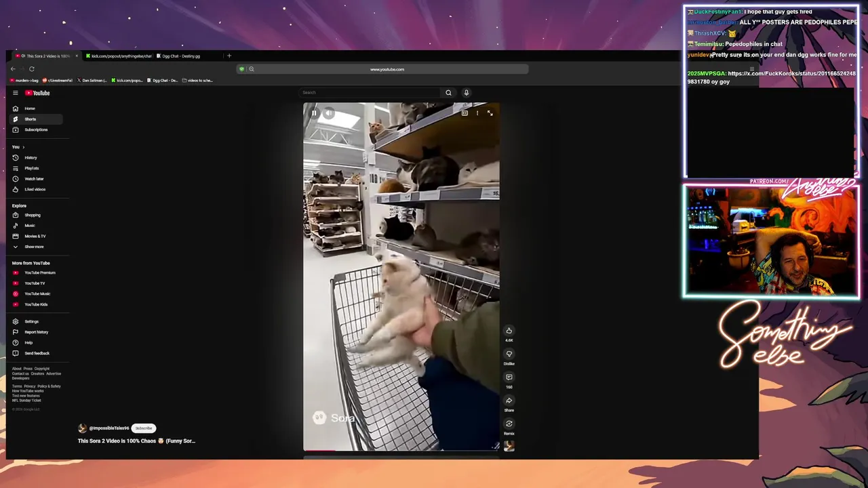This screenshot has height=488, width=868.
Task: Open Shorts in the sidebar
Action: (37, 119)
